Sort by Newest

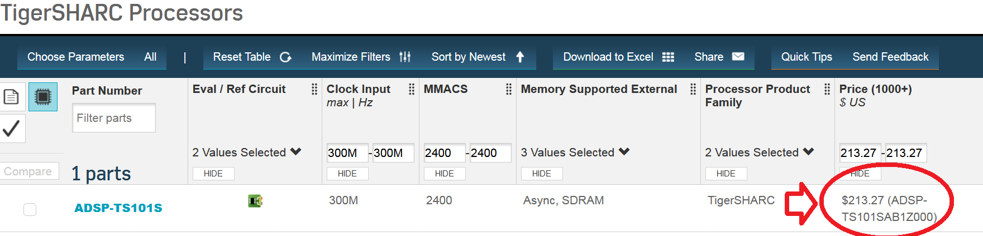(x=468, y=57)
